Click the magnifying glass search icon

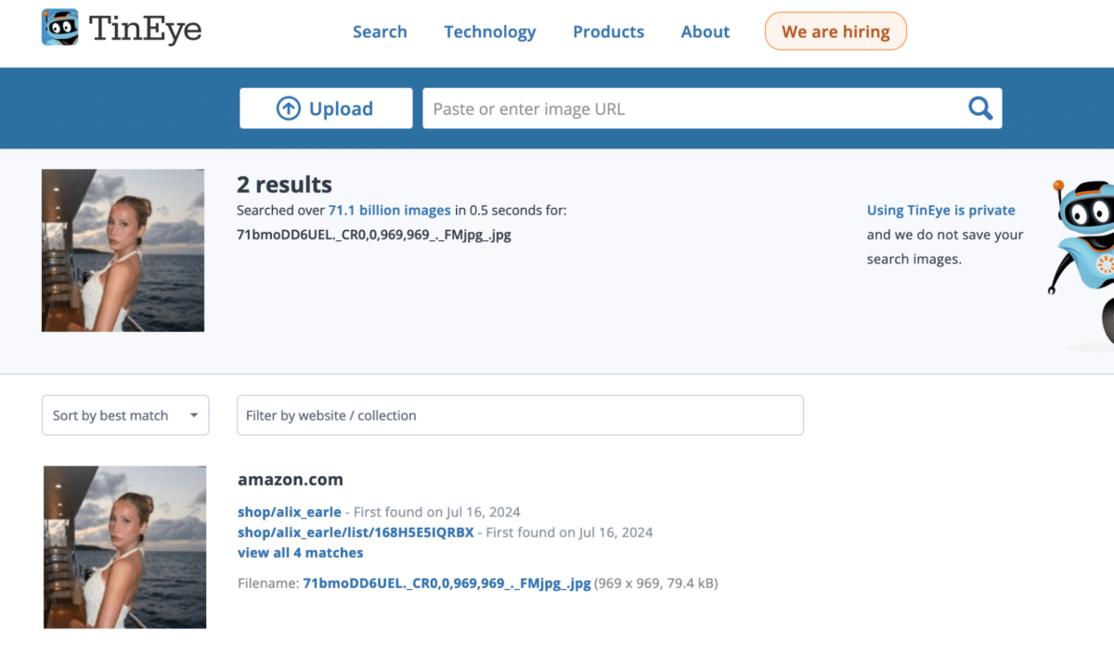point(979,109)
